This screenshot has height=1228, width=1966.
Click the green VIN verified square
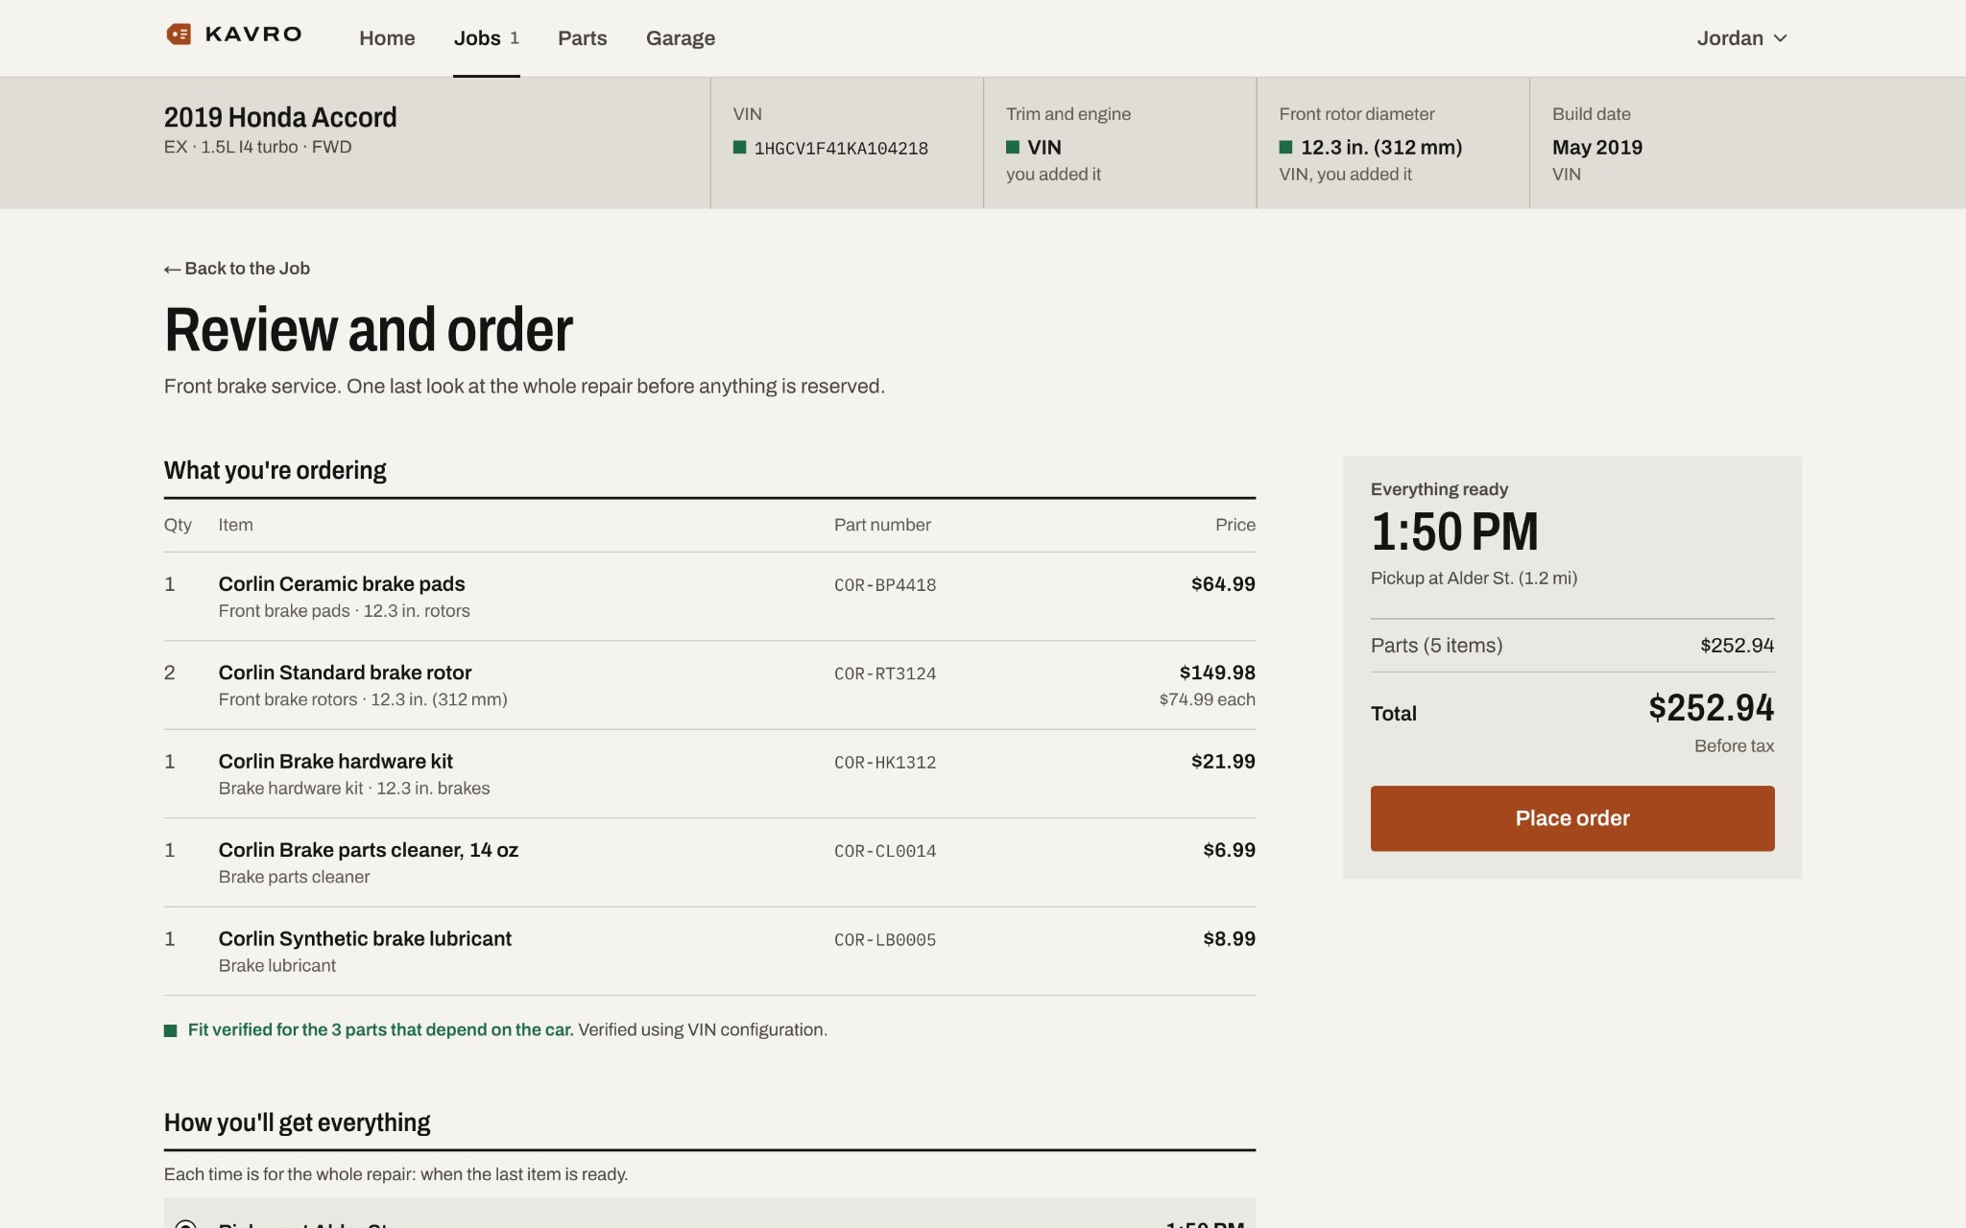(739, 148)
